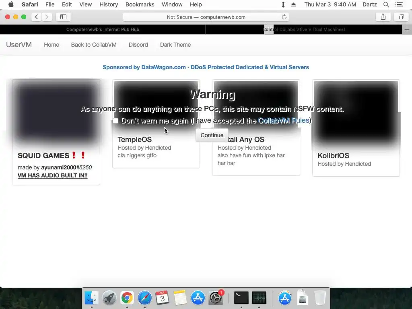412x309 pixels.
Task: Open App Store icon right of Dock divider
Action: (285, 298)
